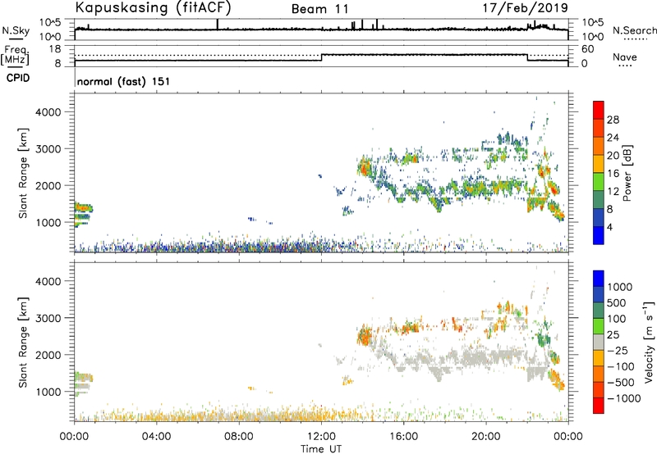Click the red bottom segment of the velocity color bar
The image size is (657, 454).
click(x=599, y=406)
